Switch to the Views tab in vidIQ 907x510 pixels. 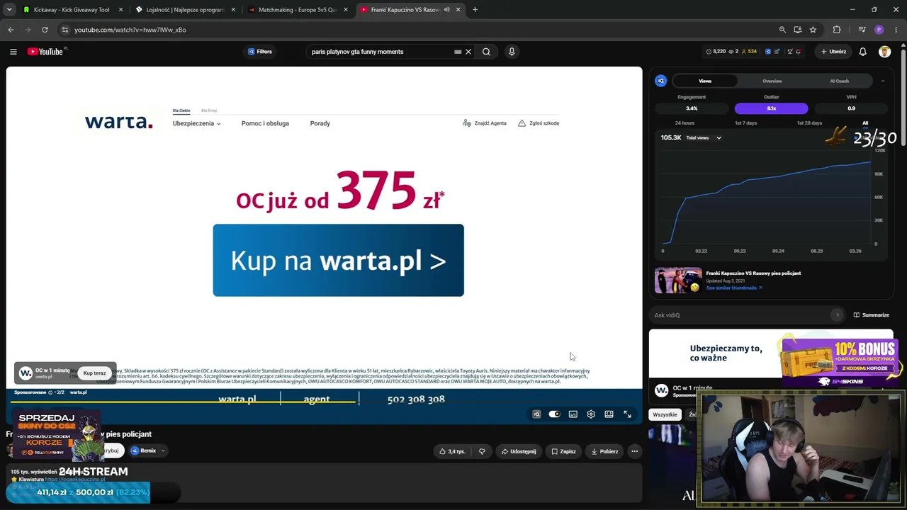[705, 81]
